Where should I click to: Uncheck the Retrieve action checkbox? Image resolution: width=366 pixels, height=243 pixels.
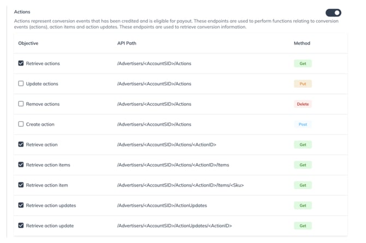click(21, 144)
